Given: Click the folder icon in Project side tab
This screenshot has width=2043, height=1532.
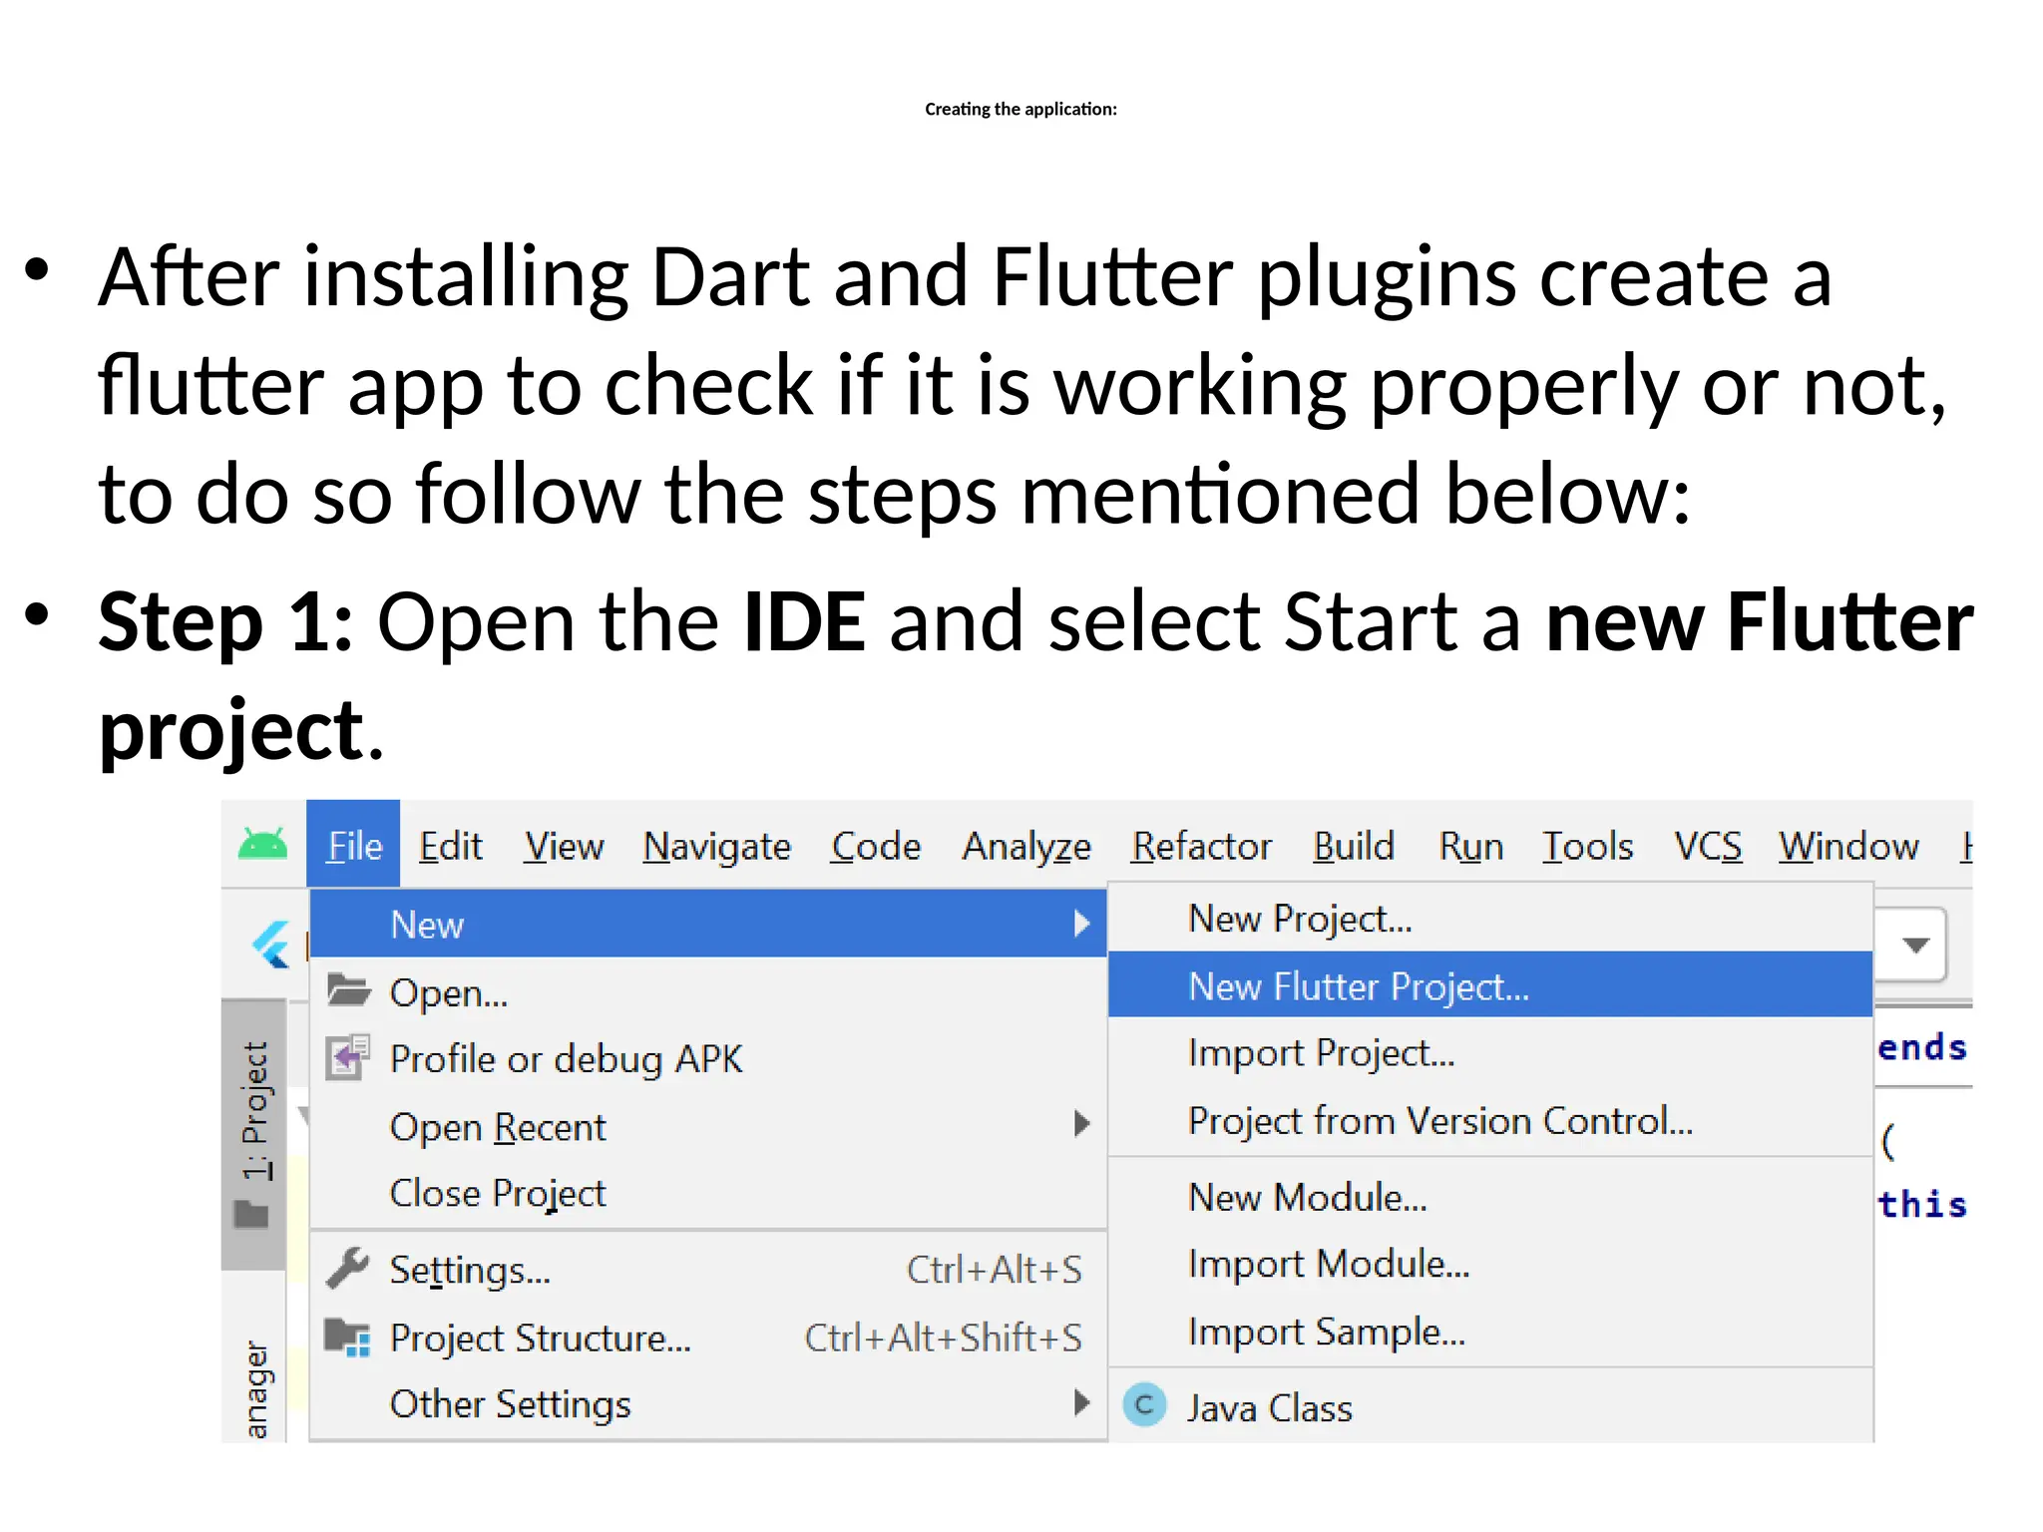Looking at the screenshot, I should coord(251,1214).
